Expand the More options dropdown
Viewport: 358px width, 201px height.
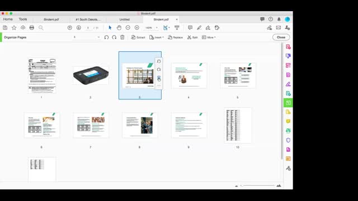pos(209,37)
